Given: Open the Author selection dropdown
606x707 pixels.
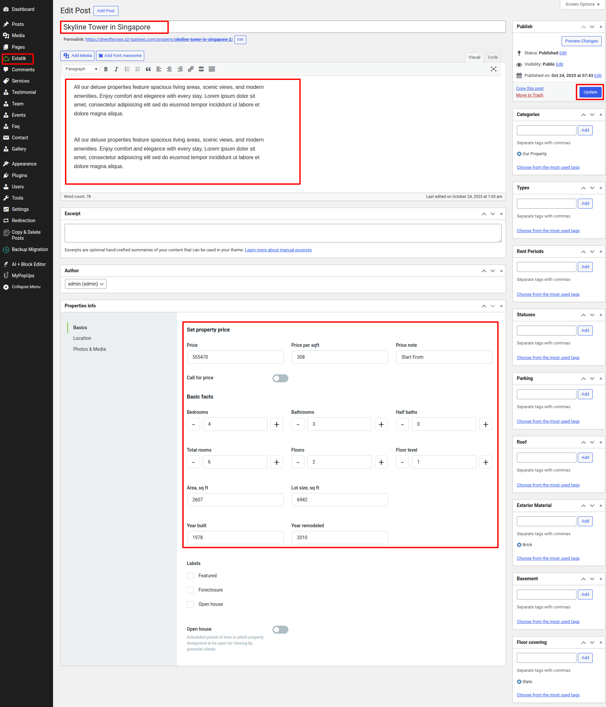Looking at the screenshot, I should tap(86, 284).
